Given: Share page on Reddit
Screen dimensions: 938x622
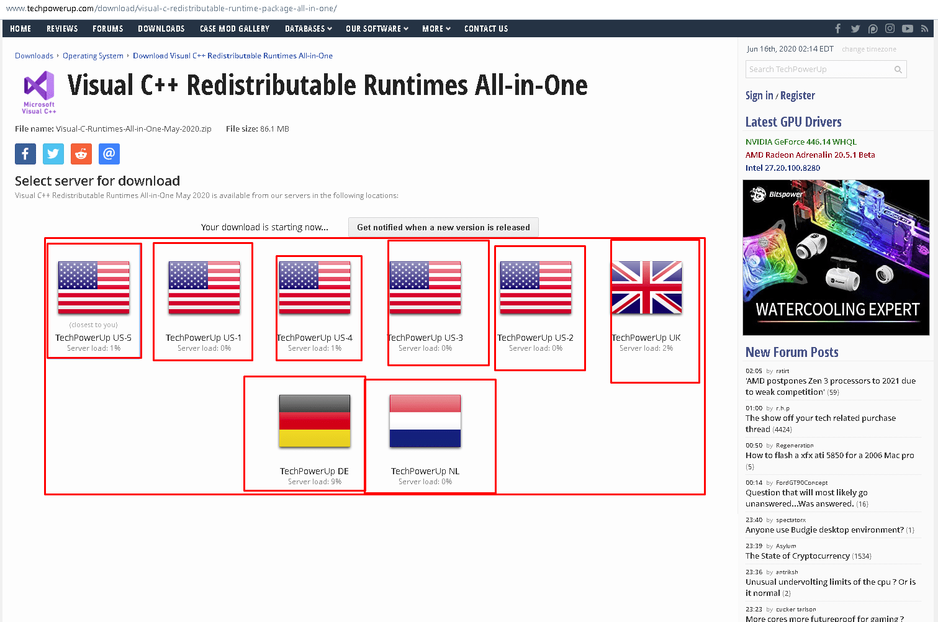Looking at the screenshot, I should coord(81,154).
